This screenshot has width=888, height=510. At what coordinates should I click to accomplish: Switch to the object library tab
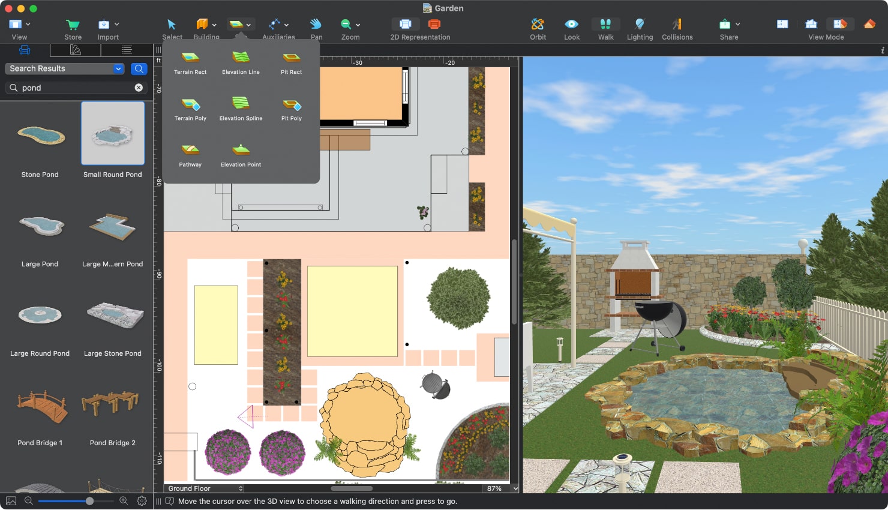pos(25,50)
